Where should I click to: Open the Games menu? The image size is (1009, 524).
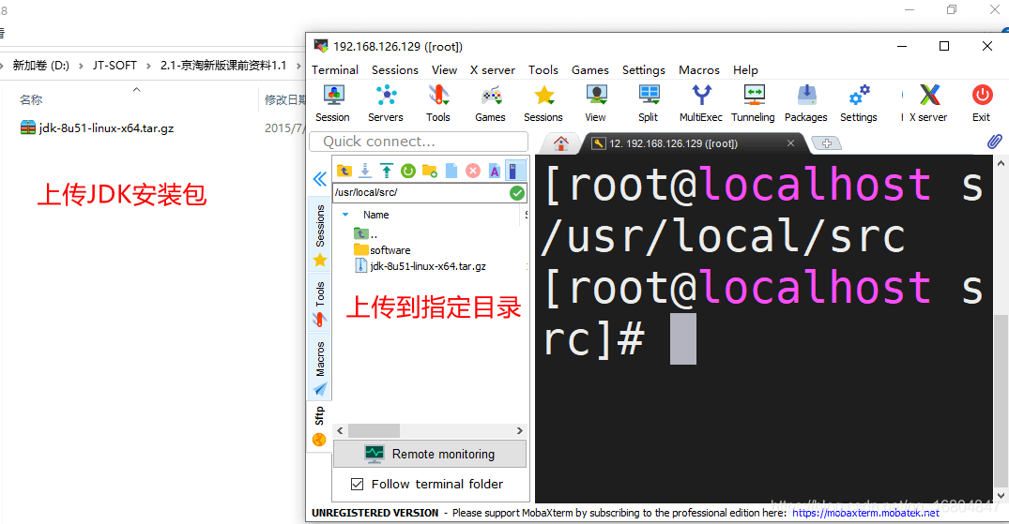tap(590, 70)
